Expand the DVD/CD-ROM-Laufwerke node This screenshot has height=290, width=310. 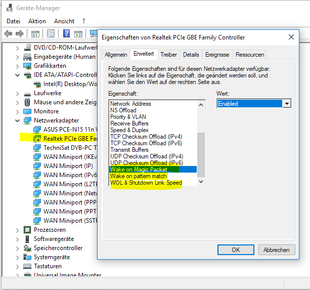[x=17, y=48]
